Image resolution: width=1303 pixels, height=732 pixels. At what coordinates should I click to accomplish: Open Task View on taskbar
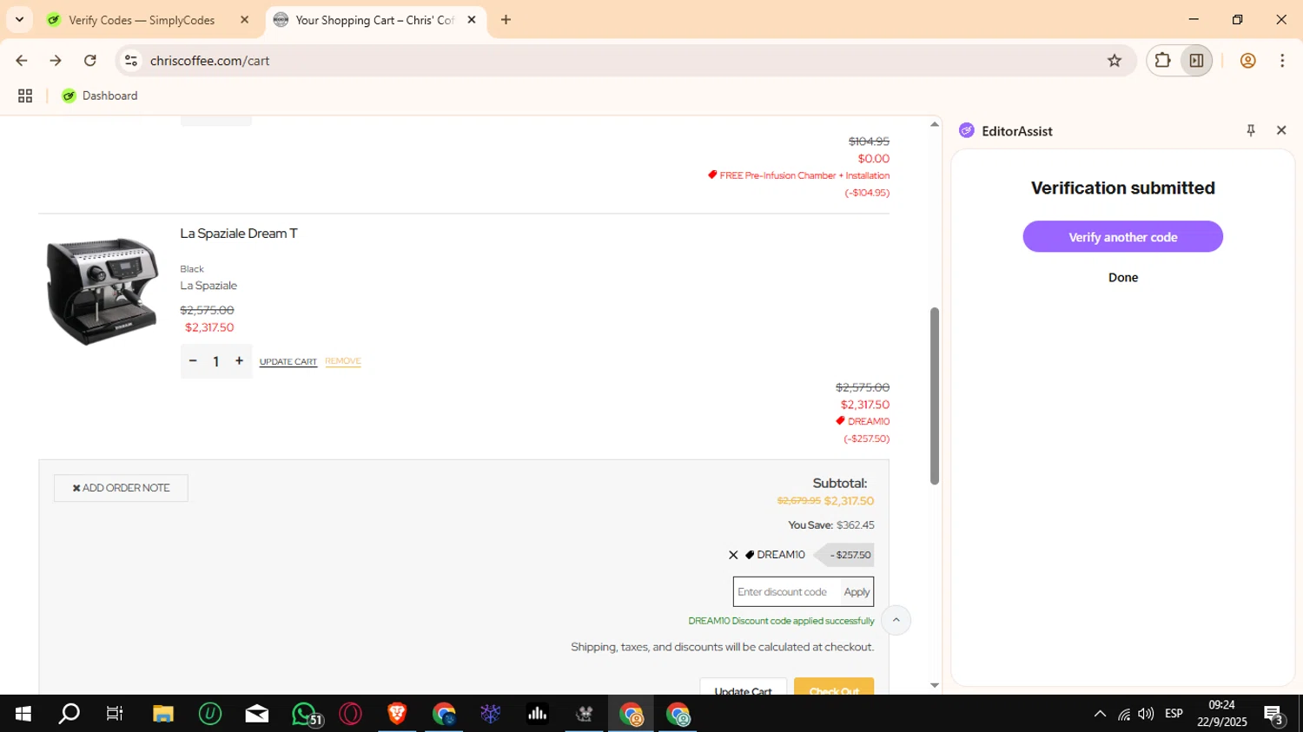[x=115, y=714]
